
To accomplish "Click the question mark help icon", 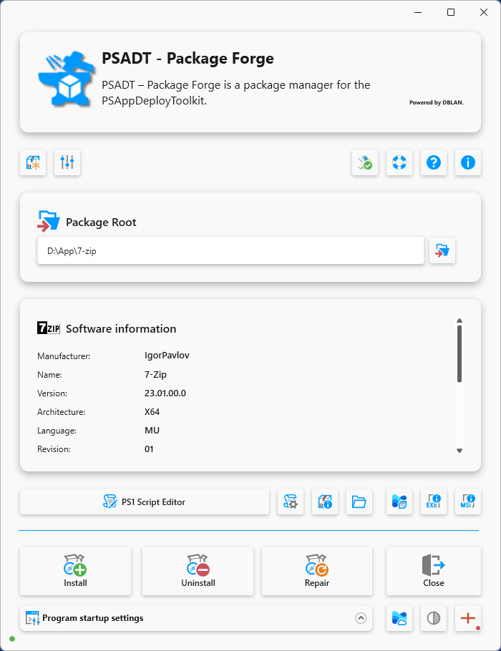I will click(434, 162).
